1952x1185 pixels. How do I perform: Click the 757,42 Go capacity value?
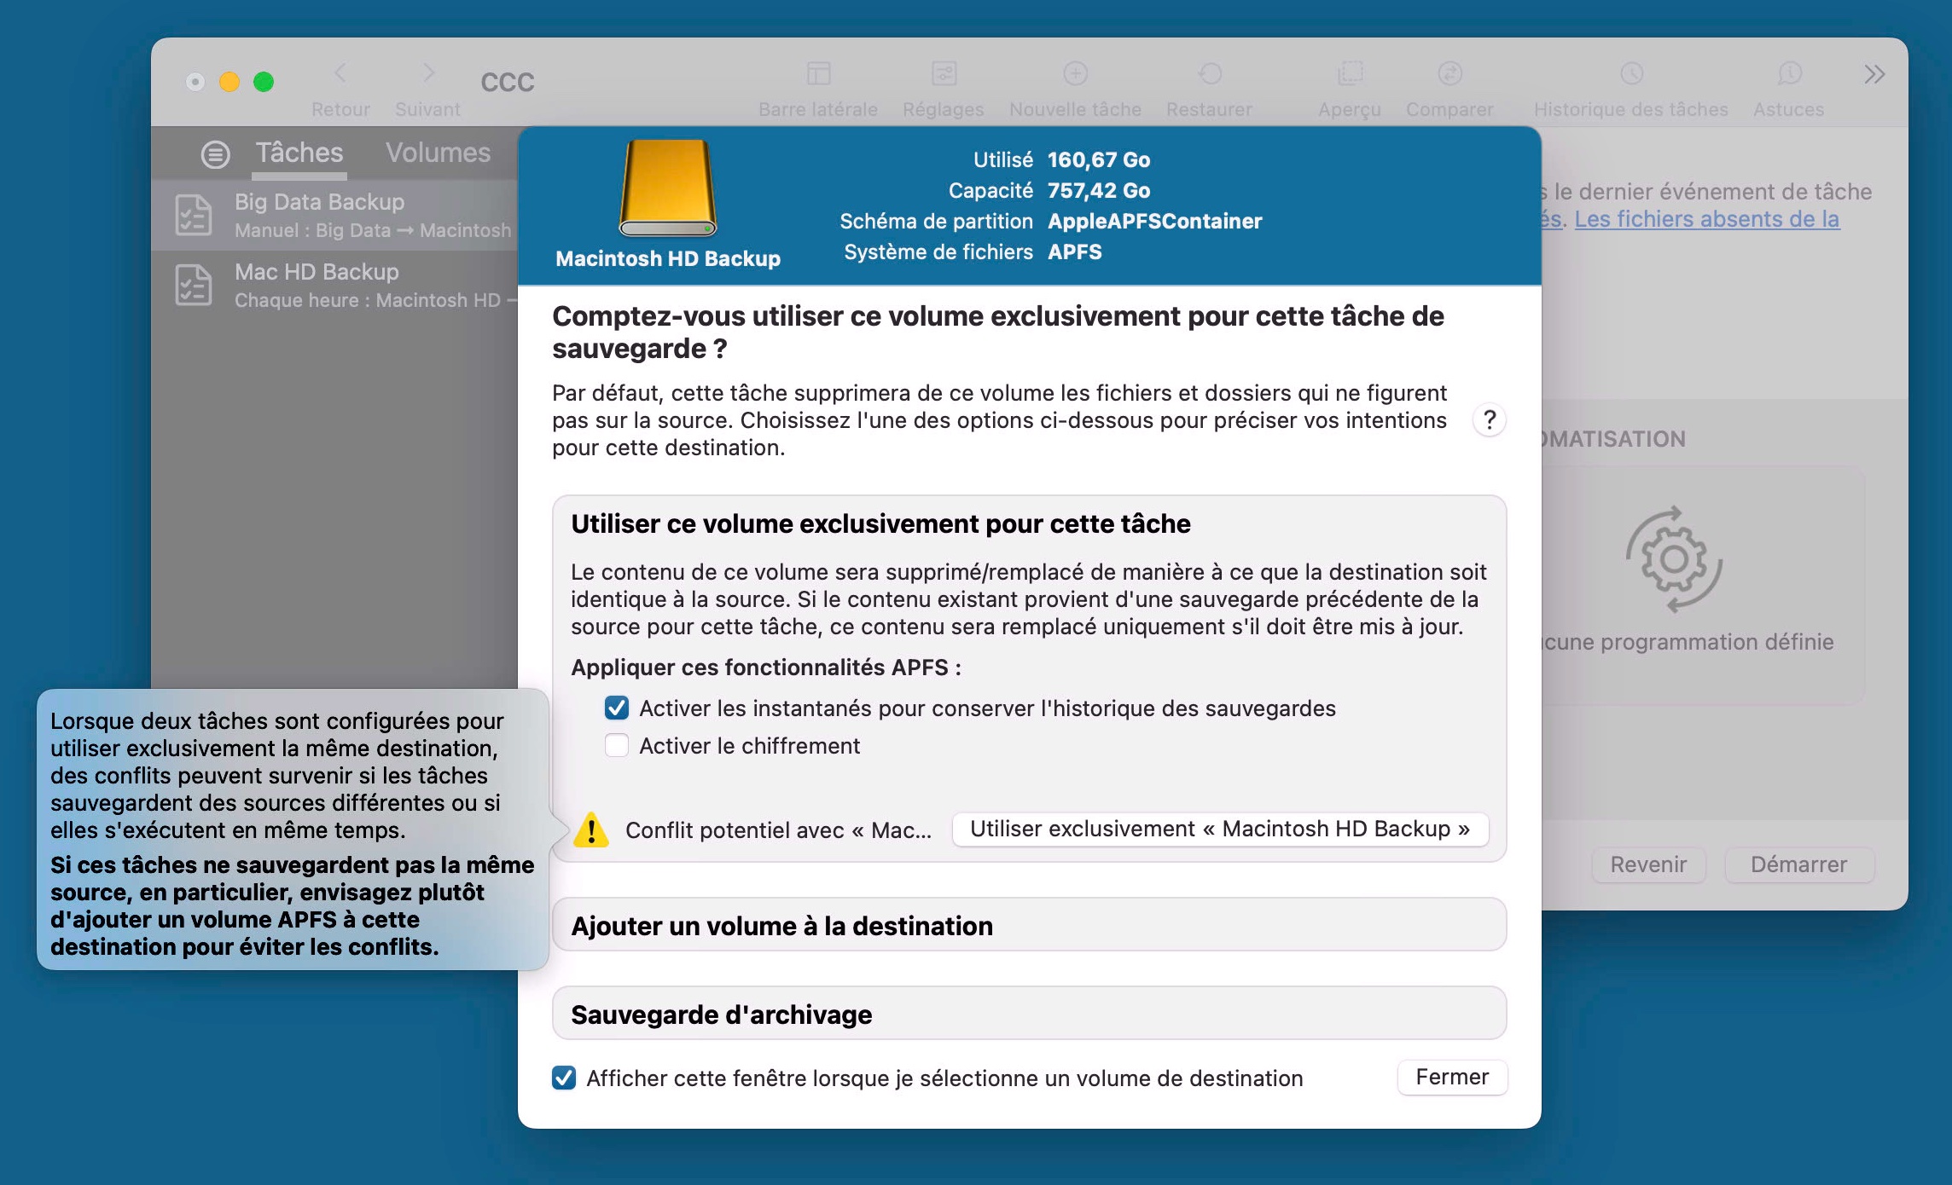[x=1099, y=190]
